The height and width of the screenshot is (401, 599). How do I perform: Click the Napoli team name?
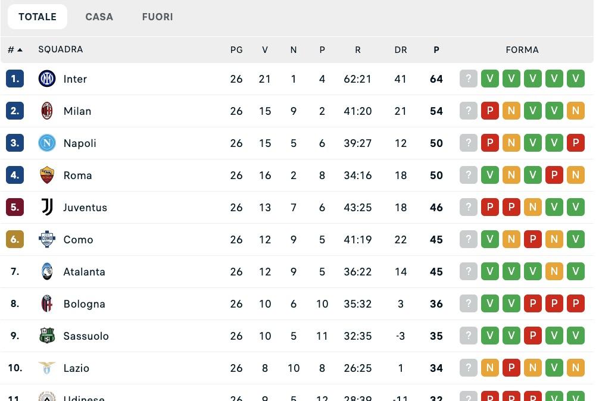point(80,143)
